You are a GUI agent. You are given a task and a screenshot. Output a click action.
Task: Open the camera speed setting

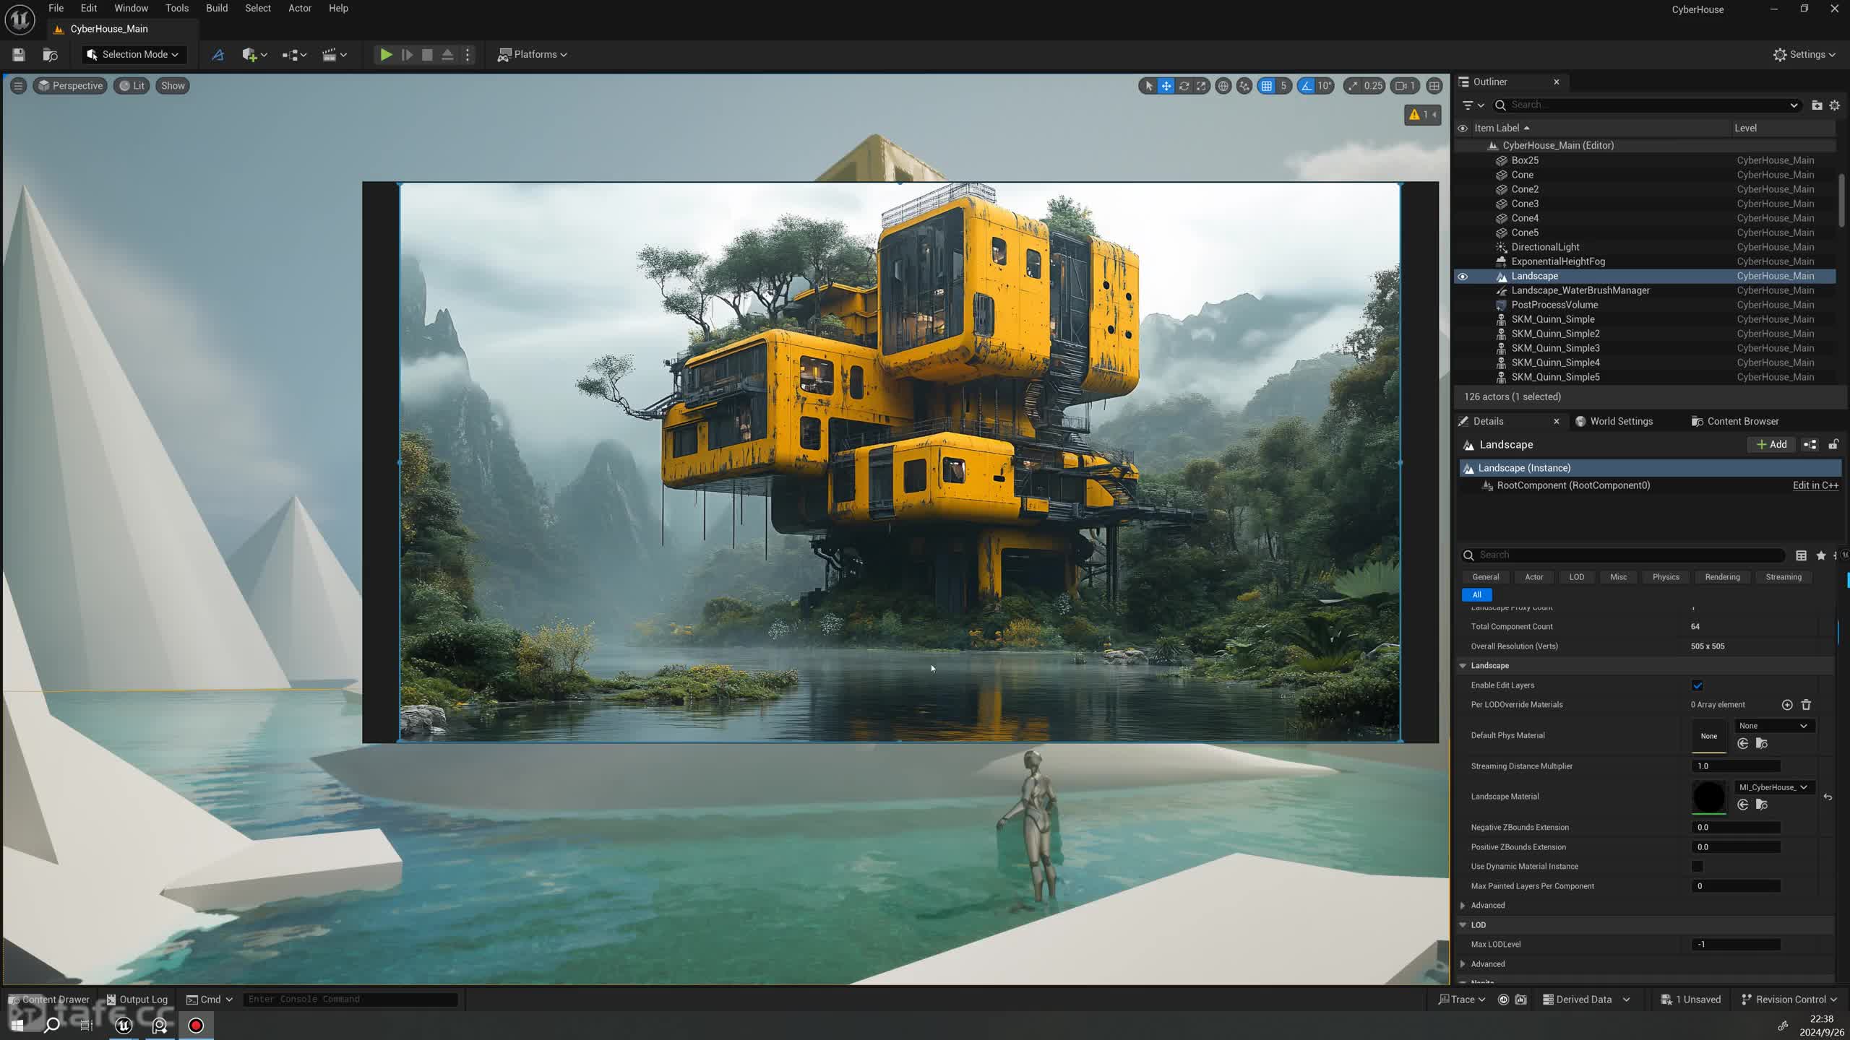(1406, 85)
